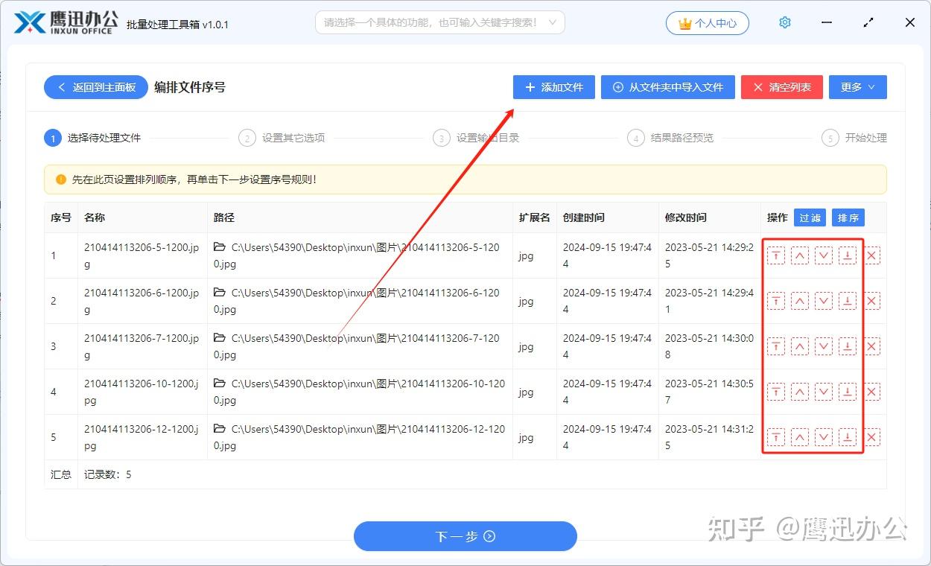Go to step 2 设置其它选项

[282, 138]
